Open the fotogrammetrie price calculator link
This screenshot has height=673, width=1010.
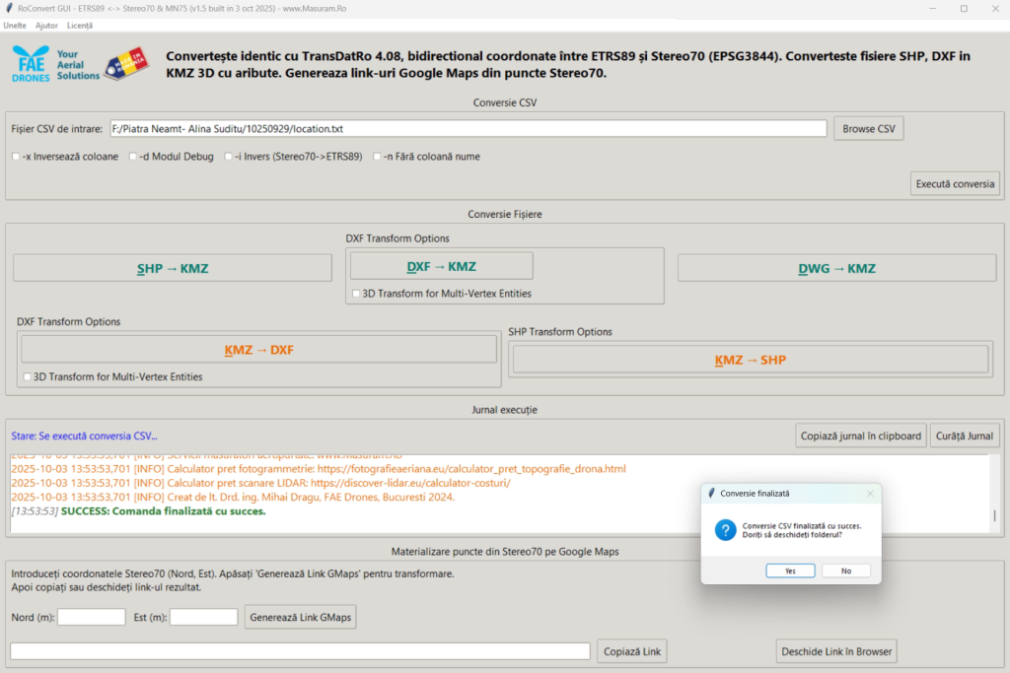pyautogui.click(x=471, y=469)
